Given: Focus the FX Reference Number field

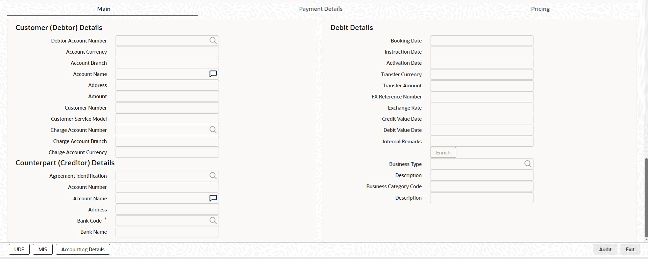Looking at the screenshot, I should pyautogui.click(x=482, y=96).
